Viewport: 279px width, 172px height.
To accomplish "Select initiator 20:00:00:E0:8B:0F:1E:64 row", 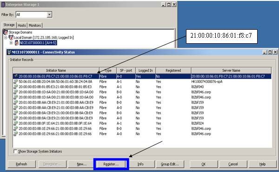I will [x=142, y=123].
